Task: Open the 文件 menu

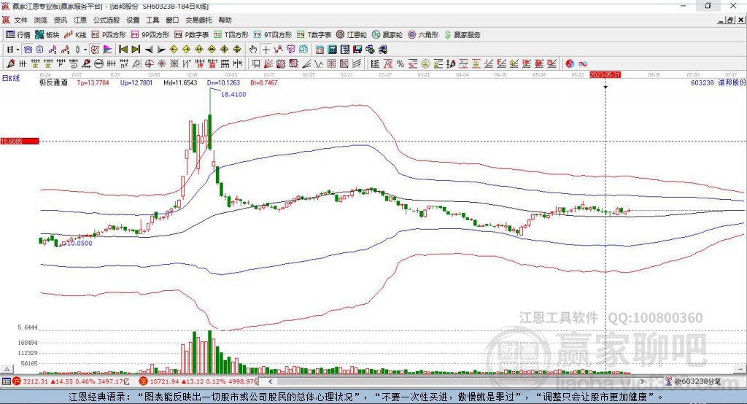Action: 20,20
